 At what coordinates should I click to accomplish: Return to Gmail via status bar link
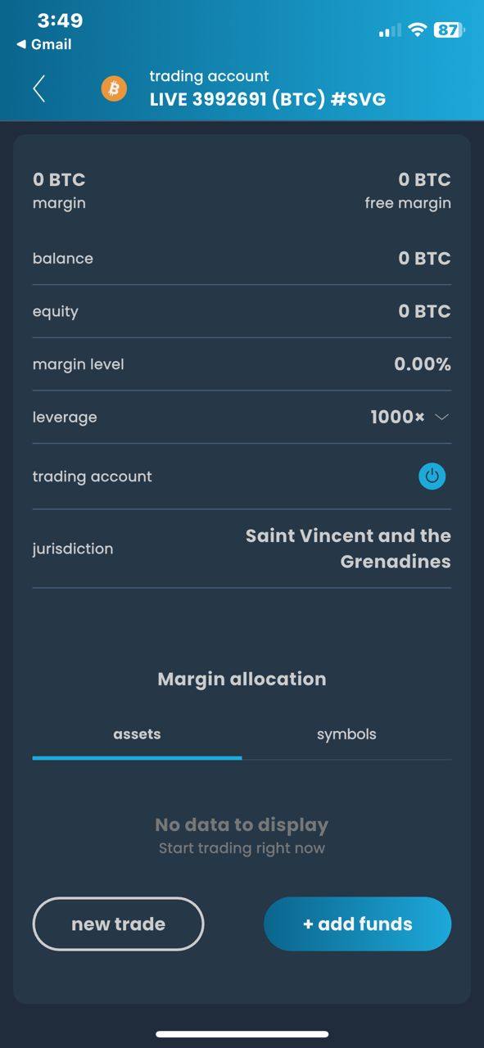43,45
